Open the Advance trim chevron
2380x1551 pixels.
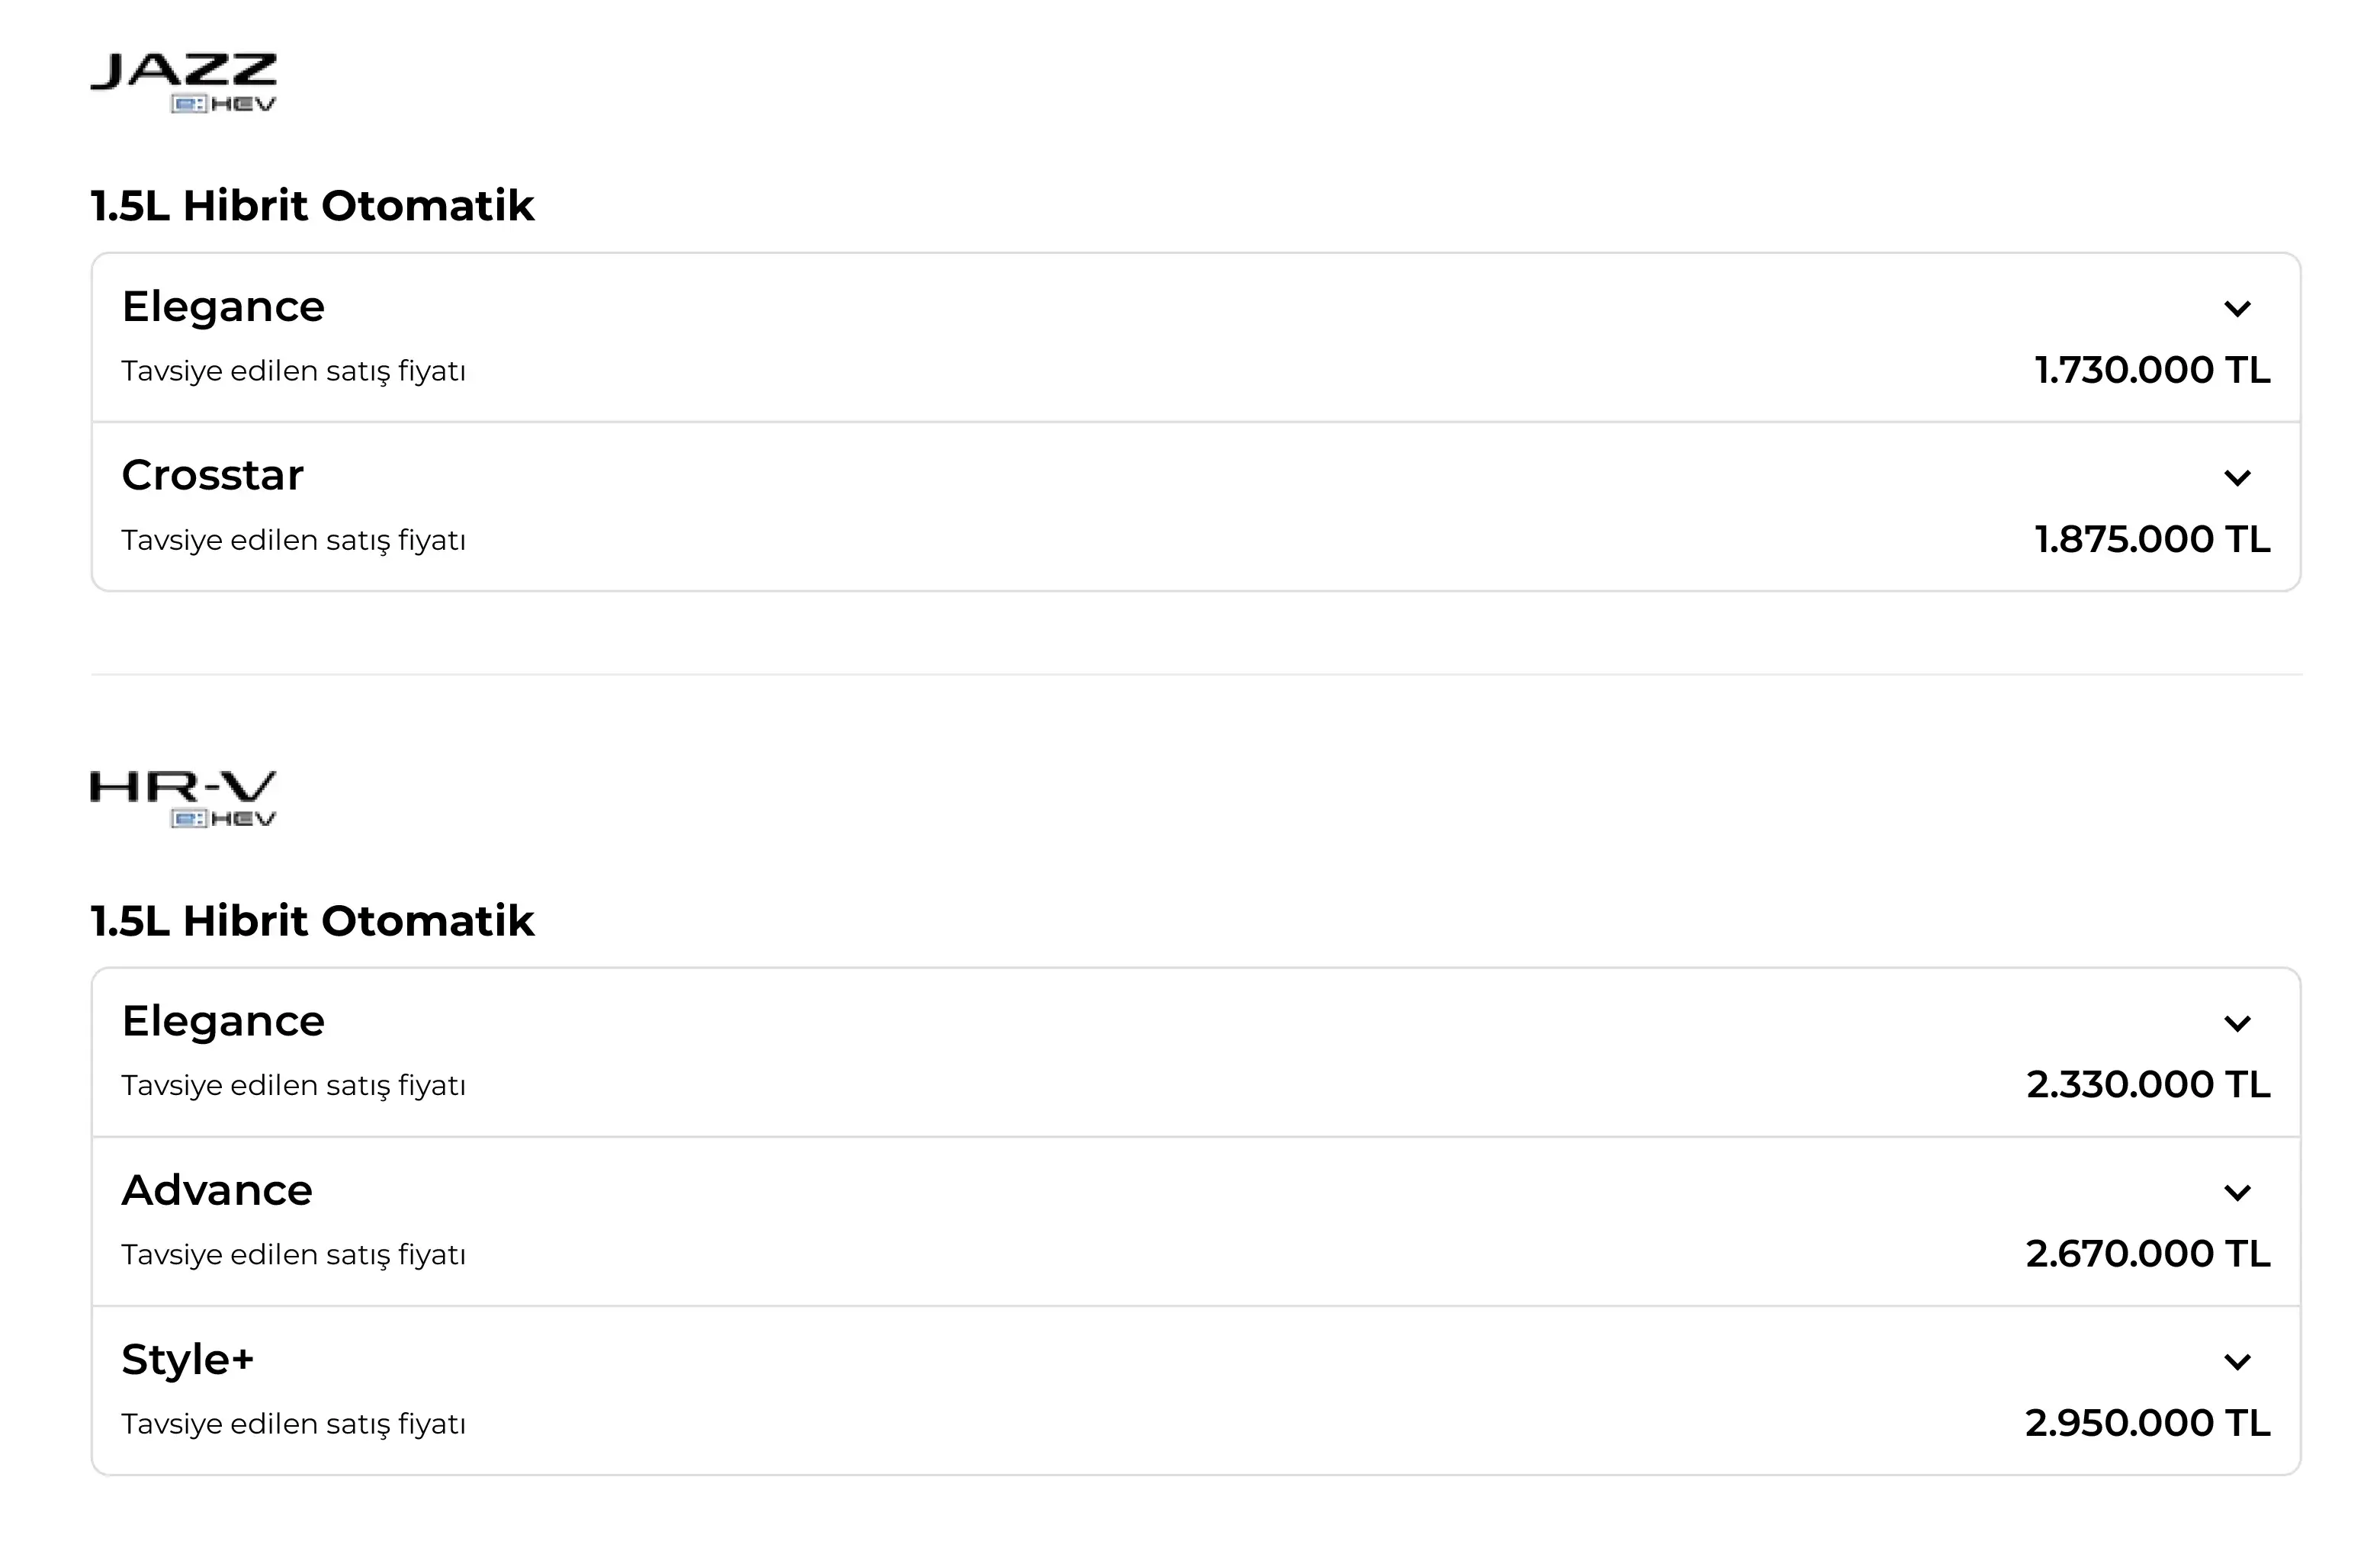click(2237, 1193)
